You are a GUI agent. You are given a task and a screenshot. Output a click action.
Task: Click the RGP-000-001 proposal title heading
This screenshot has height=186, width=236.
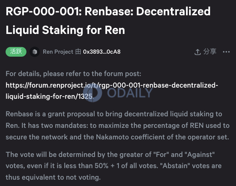[x=108, y=21]
